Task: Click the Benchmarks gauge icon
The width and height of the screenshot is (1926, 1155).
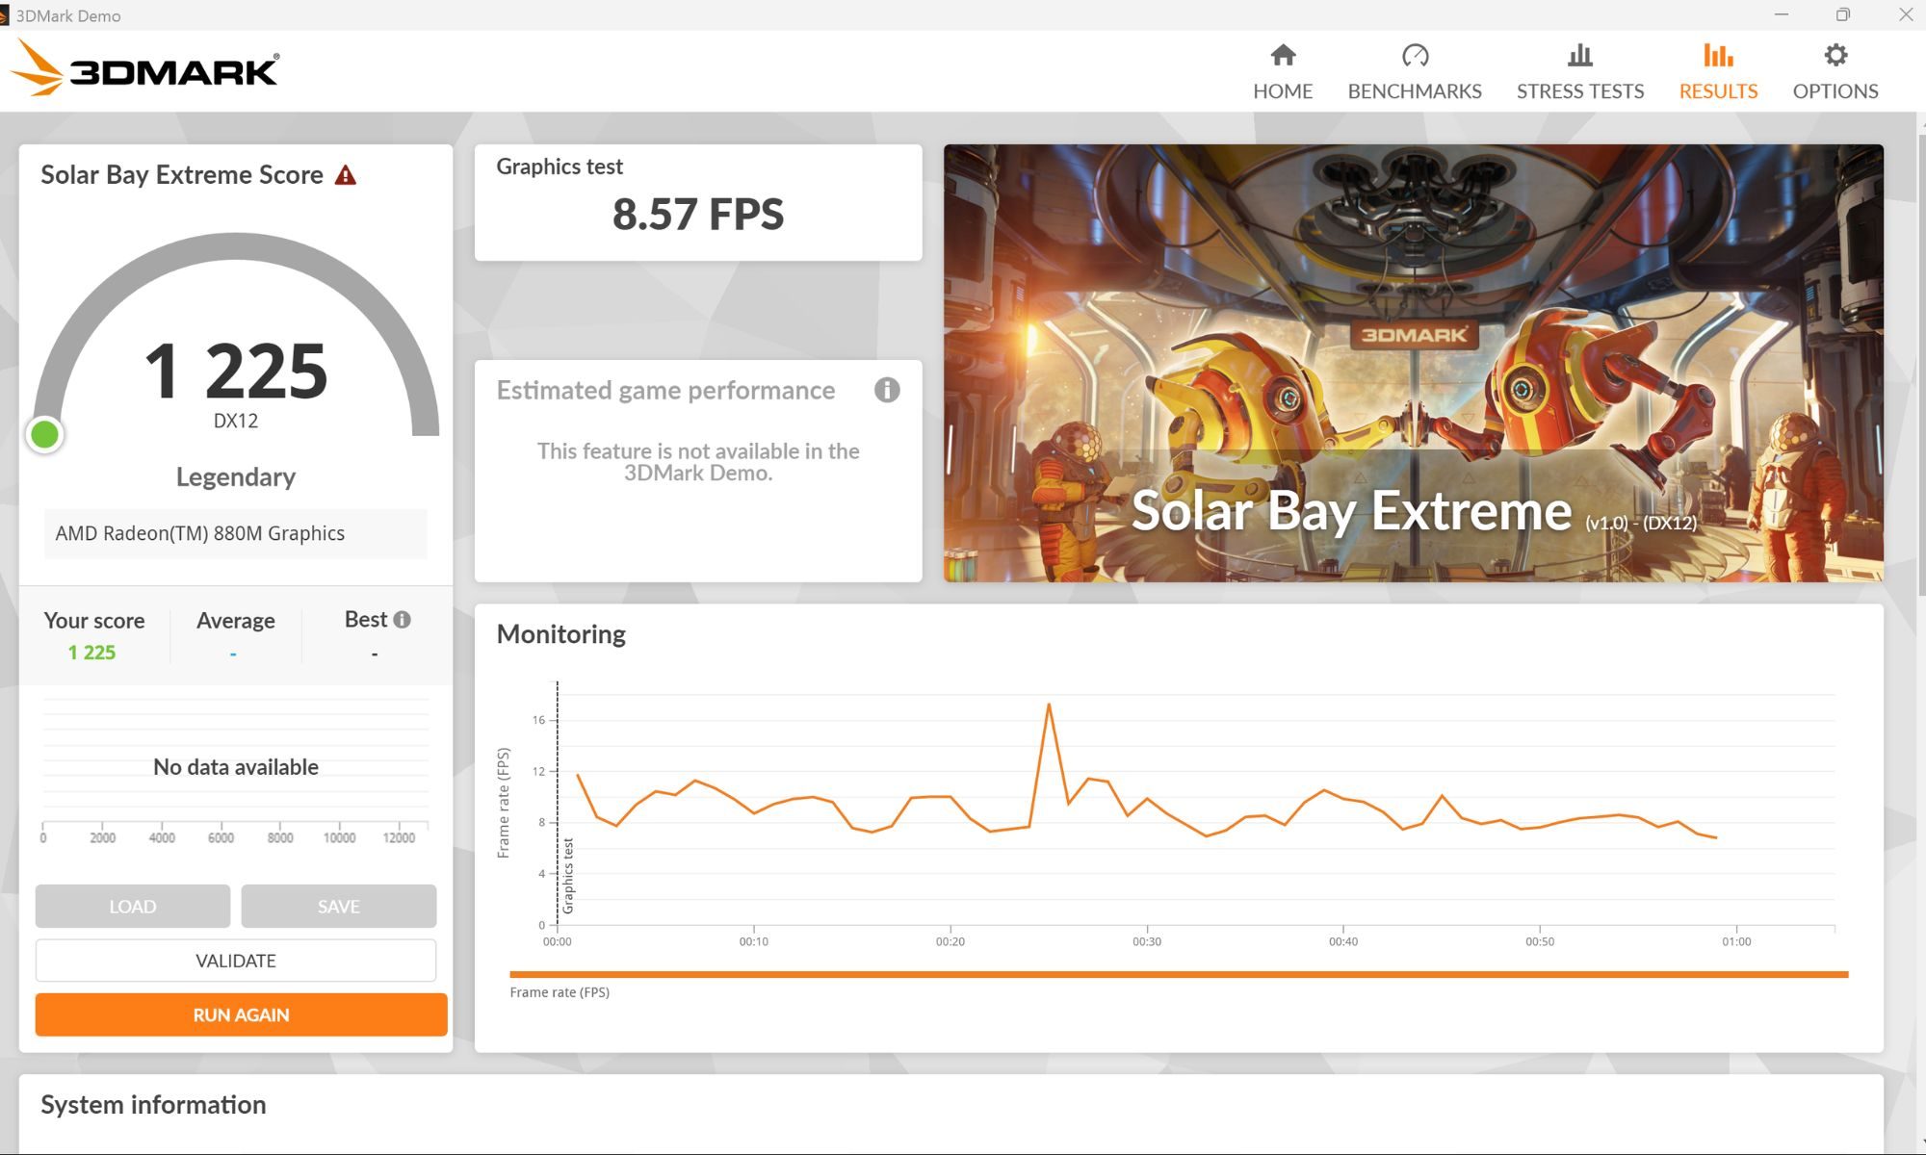Action: [1415, 55]
